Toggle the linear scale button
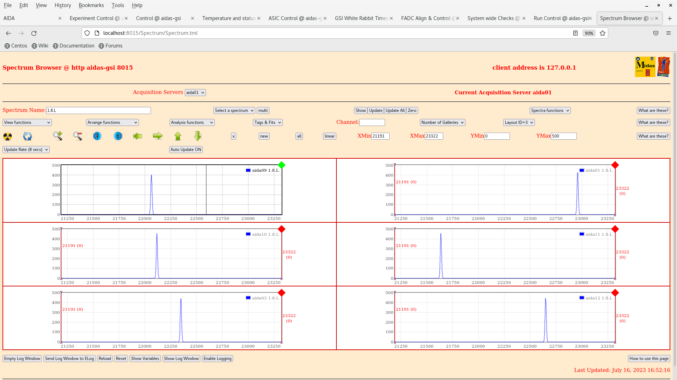The width and height of the screenshot is (677, 380). pyautogui.click(x=329, y=136)
